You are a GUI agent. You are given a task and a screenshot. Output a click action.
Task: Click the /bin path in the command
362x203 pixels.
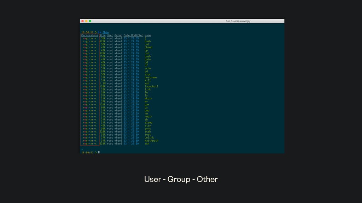point(105,32)
